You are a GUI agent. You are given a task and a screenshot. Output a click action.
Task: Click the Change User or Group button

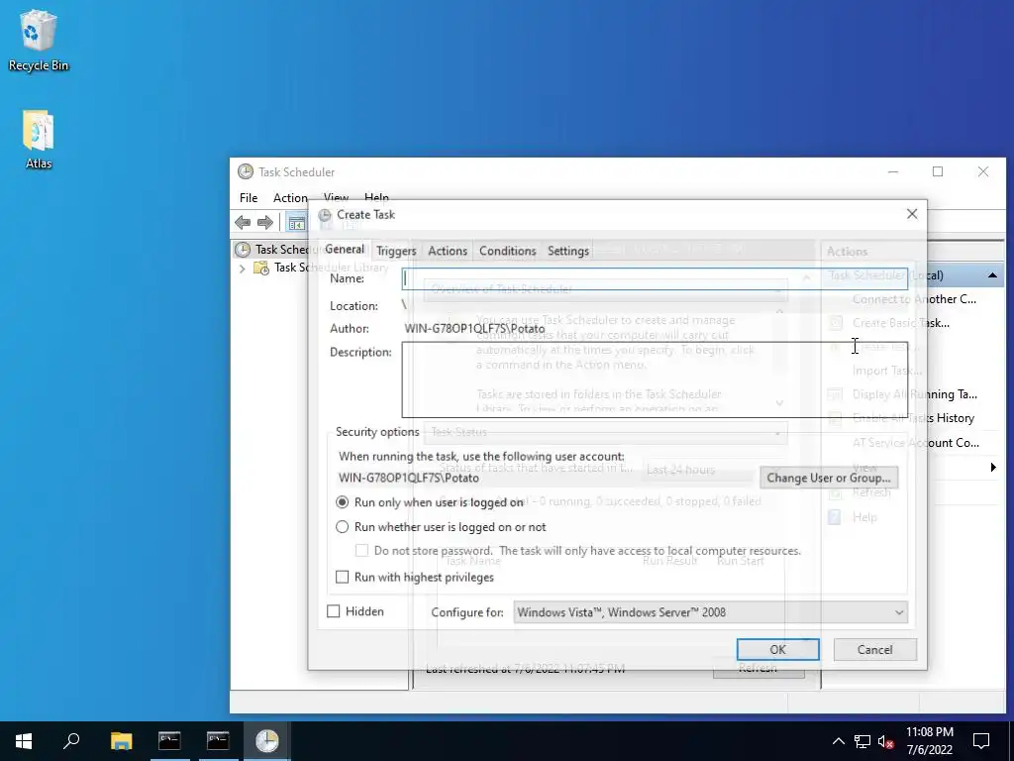pos(829,478)
